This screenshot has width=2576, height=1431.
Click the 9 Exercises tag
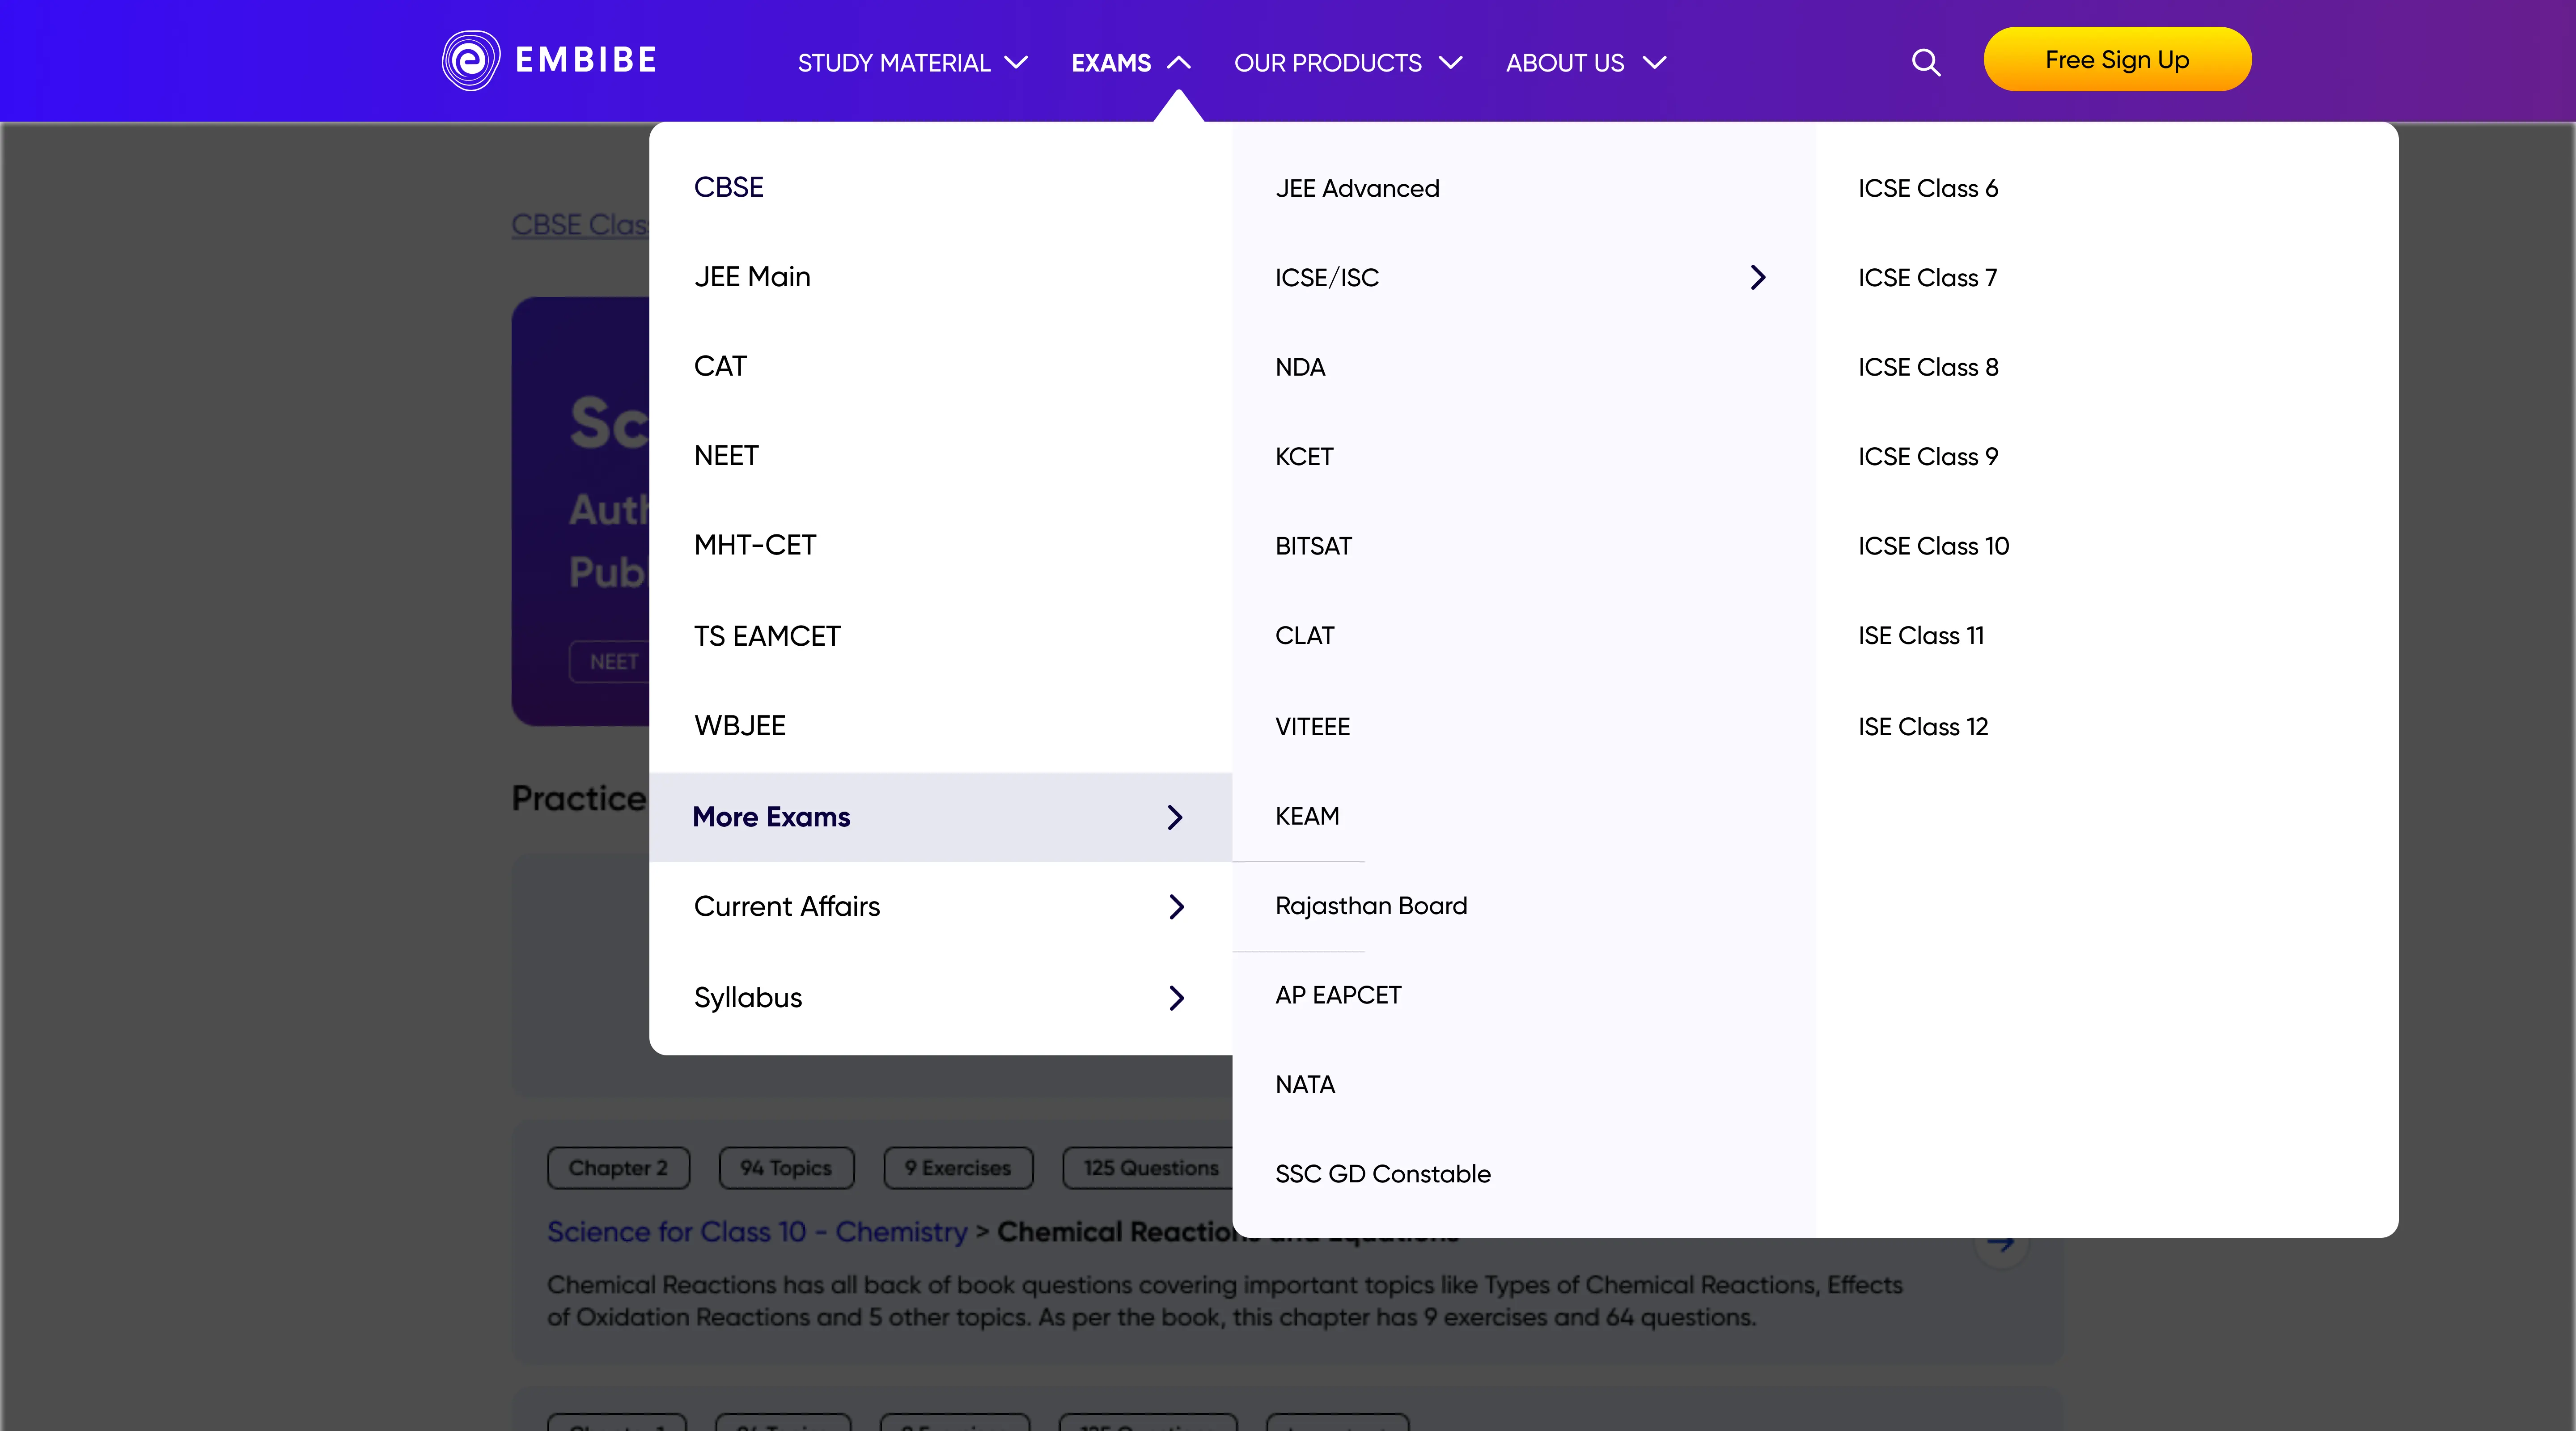[958, 1167]
